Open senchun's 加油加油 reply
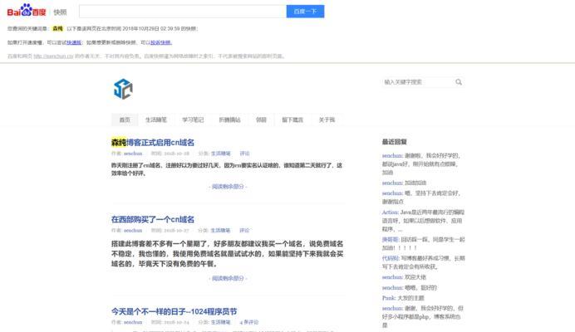The image size is (575, 332). pyautogui.click(x=404, y=183)
